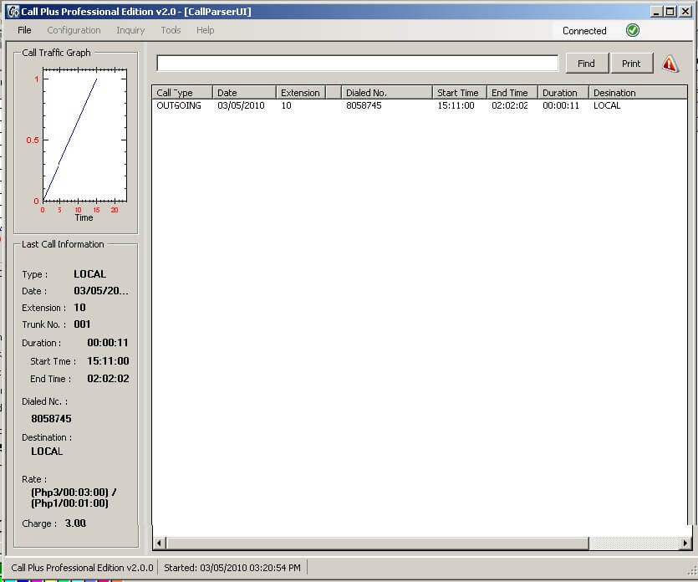The width and height of the screenshot is (698, 582).
Task: Open the Help menu
Action: pyautogui.click(x=205, y=30)
